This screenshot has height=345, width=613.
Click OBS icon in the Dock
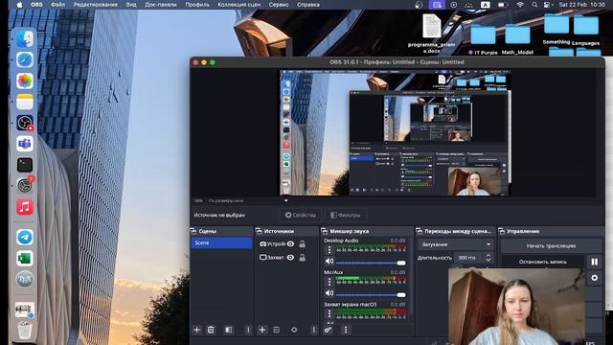tap(25, 124)
